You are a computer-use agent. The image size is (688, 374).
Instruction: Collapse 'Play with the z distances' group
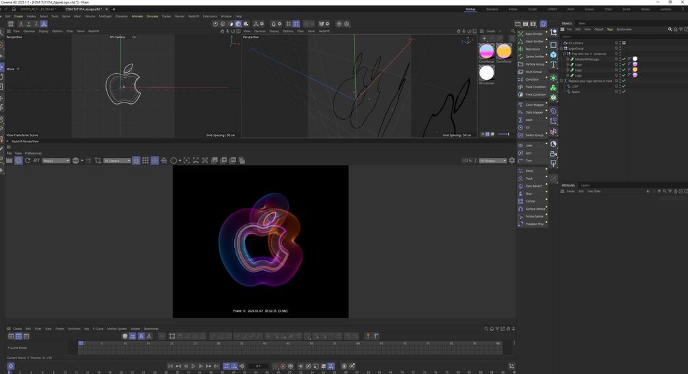565,53
